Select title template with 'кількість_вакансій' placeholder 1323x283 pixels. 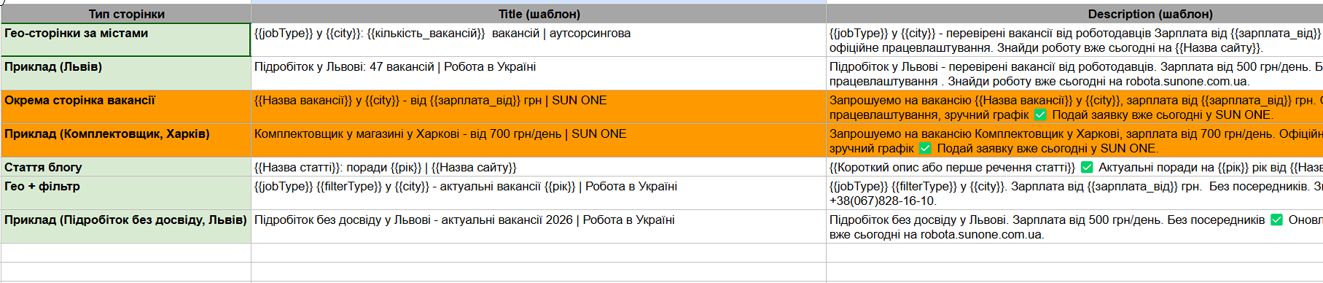pyautogui.click(x=539, y=40)
